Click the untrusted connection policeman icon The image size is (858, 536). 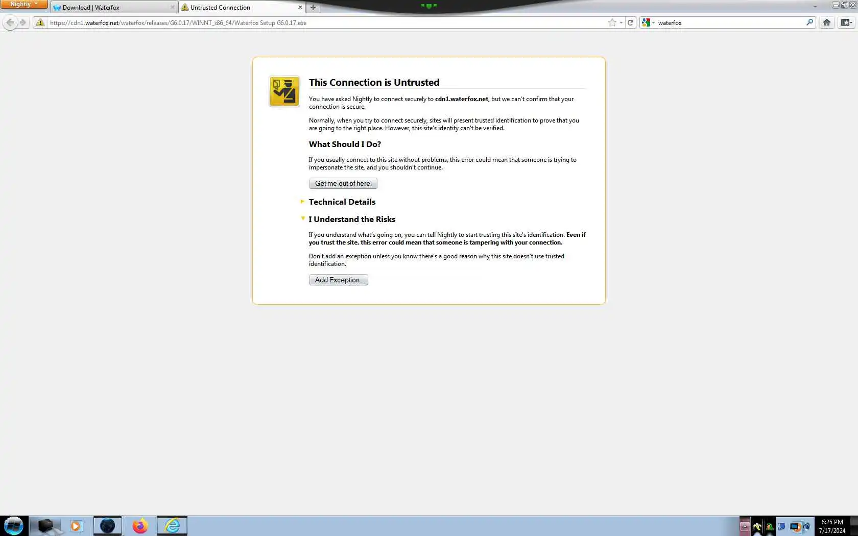pos(284,91)
